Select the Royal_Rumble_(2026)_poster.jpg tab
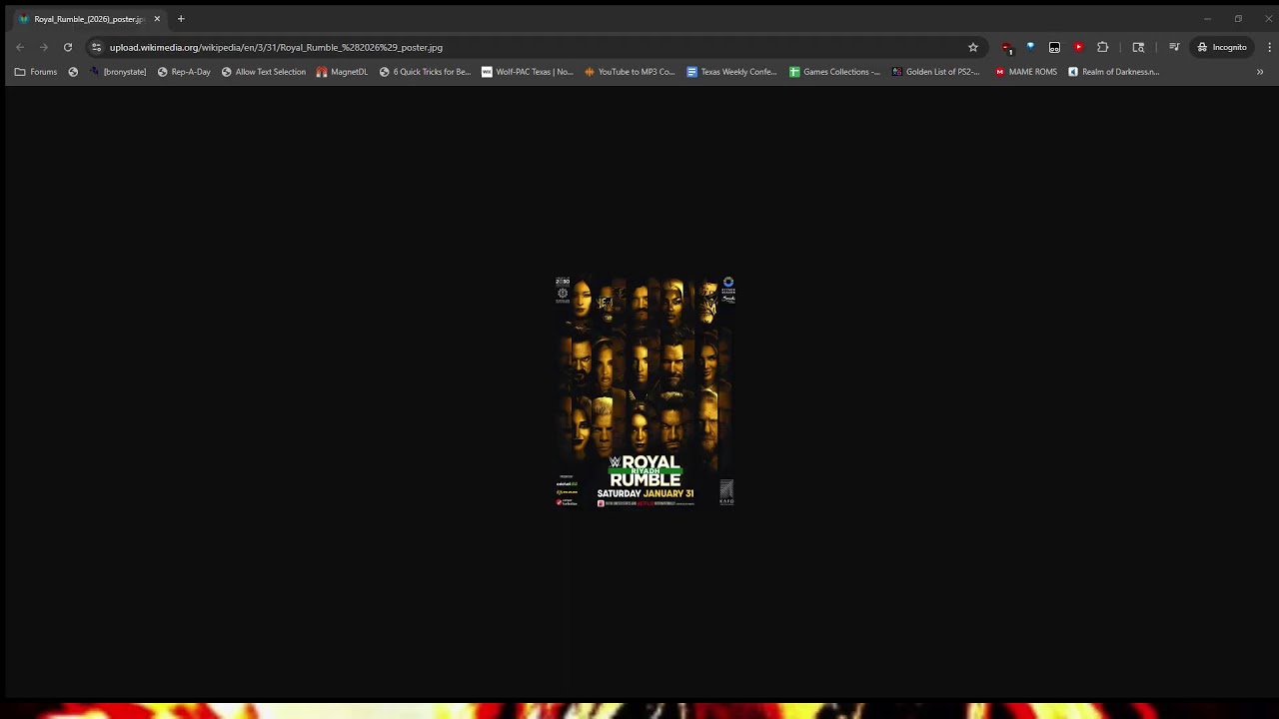This screenshot has width=1279, height=719. click(89, 19)
